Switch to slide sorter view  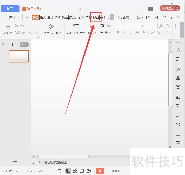(75, 171)
